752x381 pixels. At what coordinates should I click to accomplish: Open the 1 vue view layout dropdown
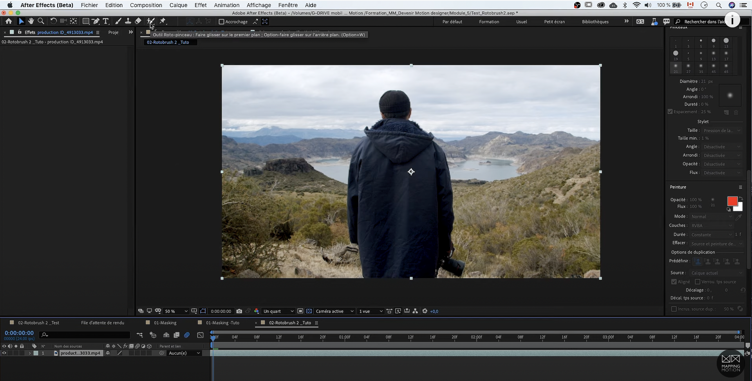371,311
